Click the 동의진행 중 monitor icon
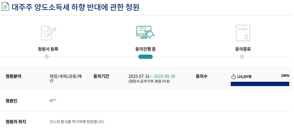This screenshot has width=294, height=132. pyautogui.click(x=146, y=32)
